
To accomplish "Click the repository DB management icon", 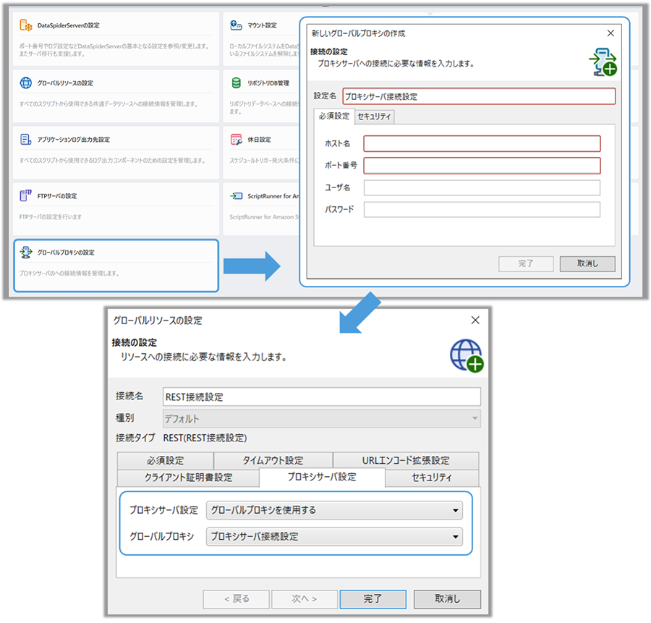I will (236, 83).
